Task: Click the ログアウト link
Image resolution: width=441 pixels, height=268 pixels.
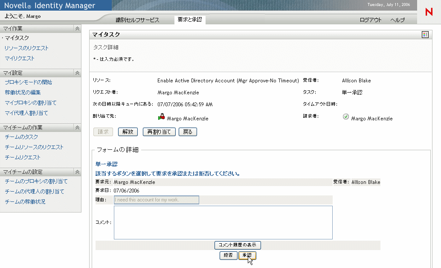Action: [x=371, y=20]
